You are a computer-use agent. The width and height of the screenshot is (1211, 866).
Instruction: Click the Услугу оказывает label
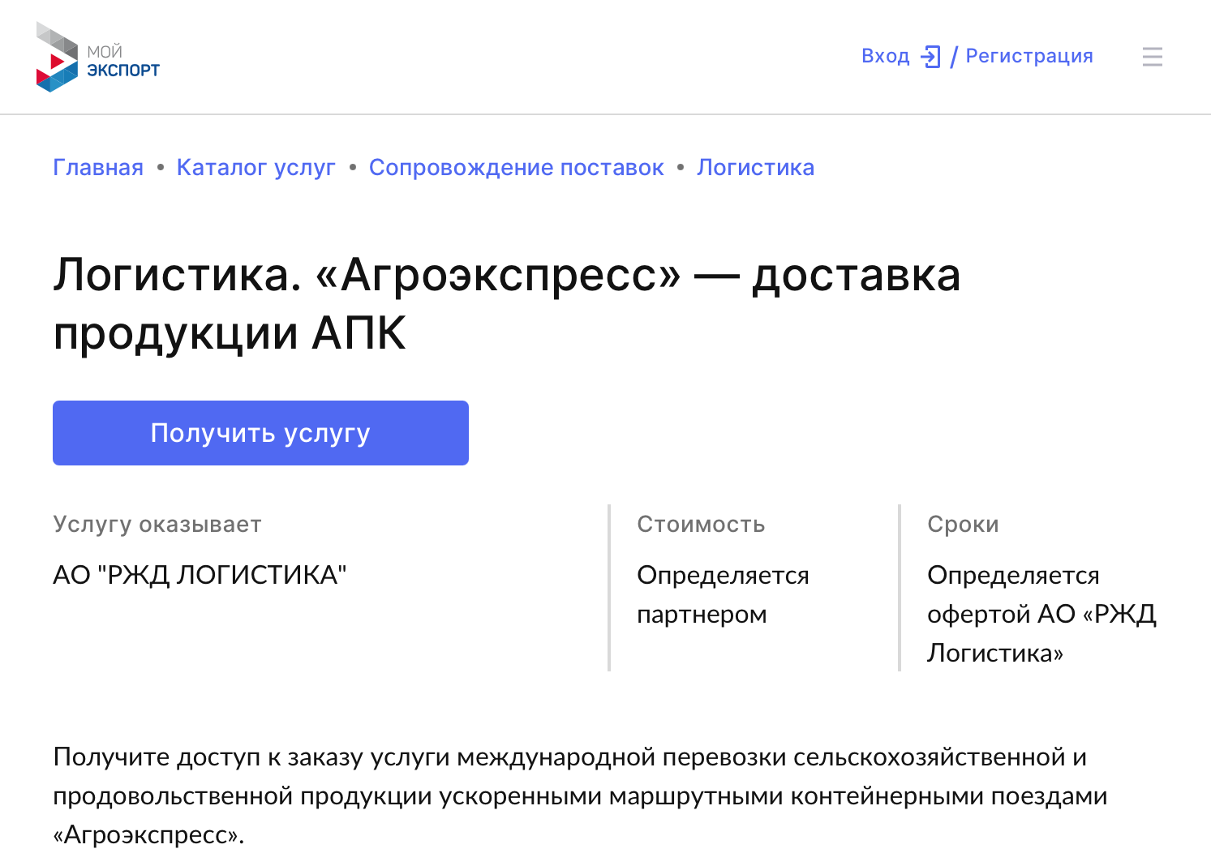[157, 525]
